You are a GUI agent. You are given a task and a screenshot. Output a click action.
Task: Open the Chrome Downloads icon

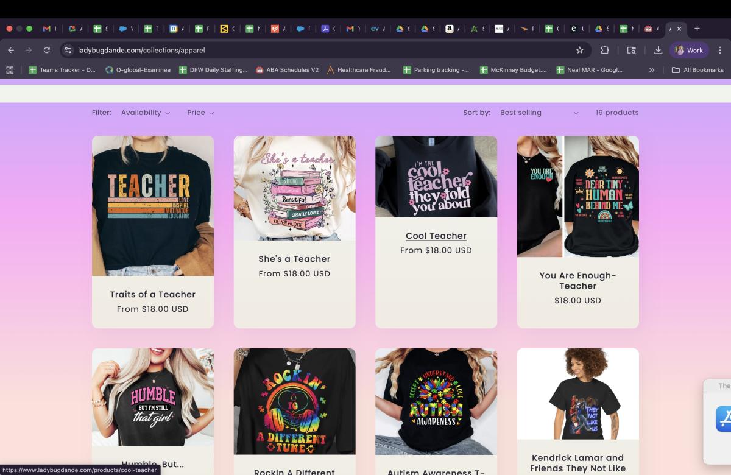point(659,51)
